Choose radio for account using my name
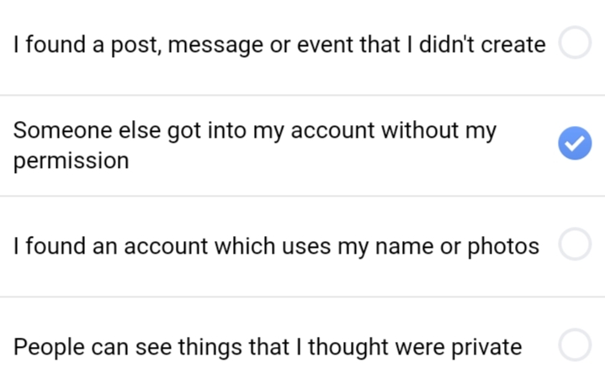 pos(575,244)
